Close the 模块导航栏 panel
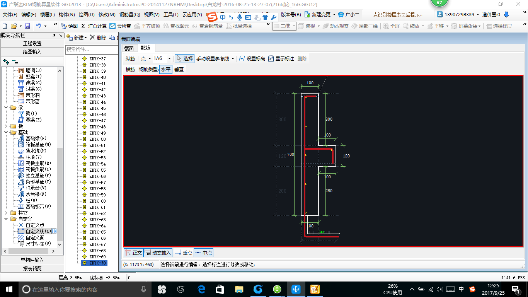The height and width of the screenshot is (297, 528). coord(60,35)
